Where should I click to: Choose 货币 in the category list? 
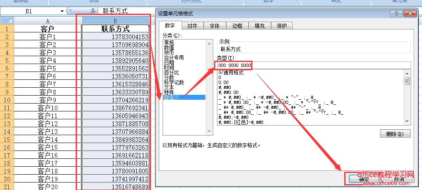click(x=169, y=52)
